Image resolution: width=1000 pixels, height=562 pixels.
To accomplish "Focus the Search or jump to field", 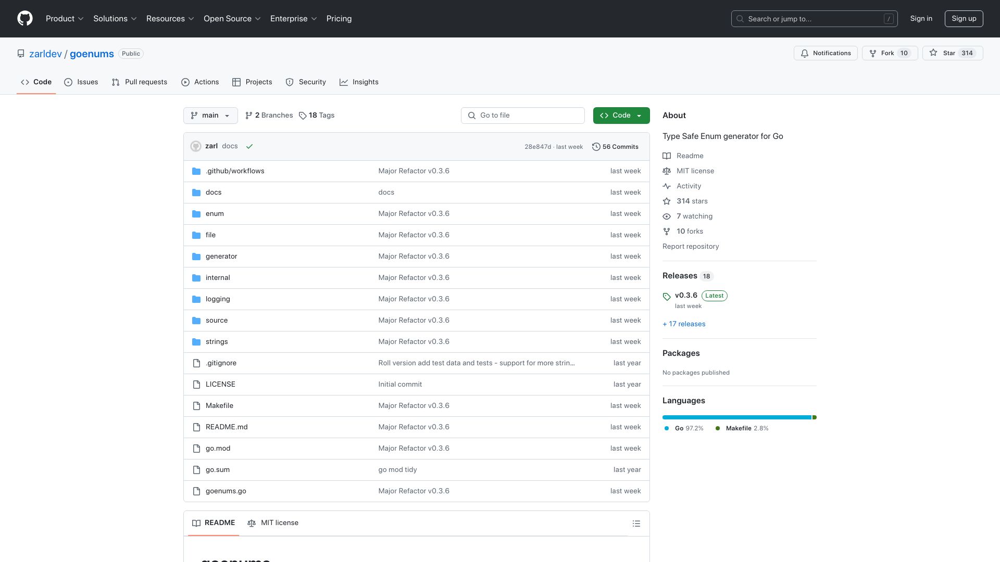I will click(x=815, y=19).
